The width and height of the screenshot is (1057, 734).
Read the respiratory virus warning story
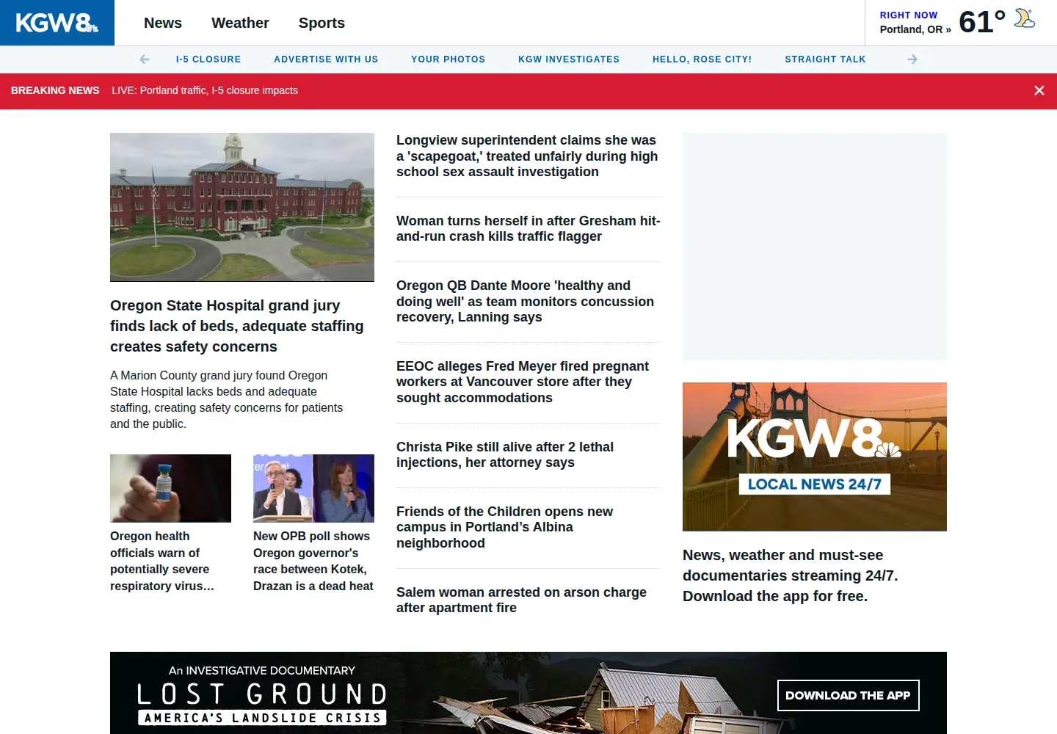pyautogui.click(x=162, y=561)
